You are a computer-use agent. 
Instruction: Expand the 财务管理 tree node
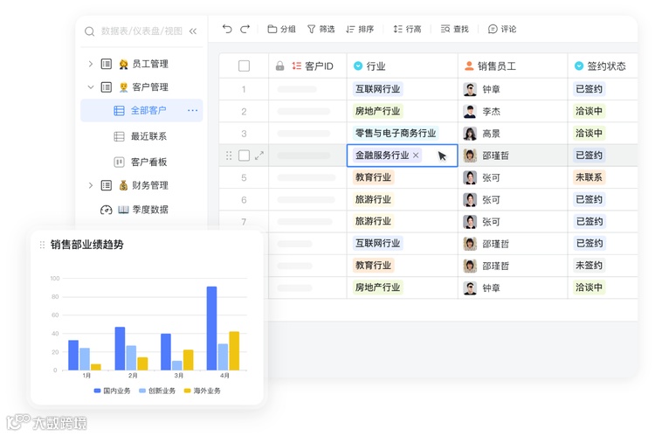pos(91,185)
